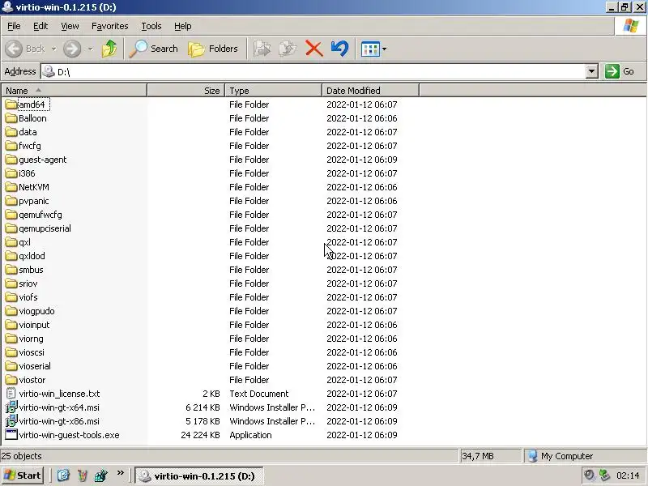The image size is (648, 486).
Task: Click the blue Undo arrow icon
Action: [x=339, y=49]
